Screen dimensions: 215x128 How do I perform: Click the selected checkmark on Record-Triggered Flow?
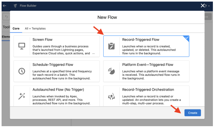pyautogui.click(x=187, y=38)
